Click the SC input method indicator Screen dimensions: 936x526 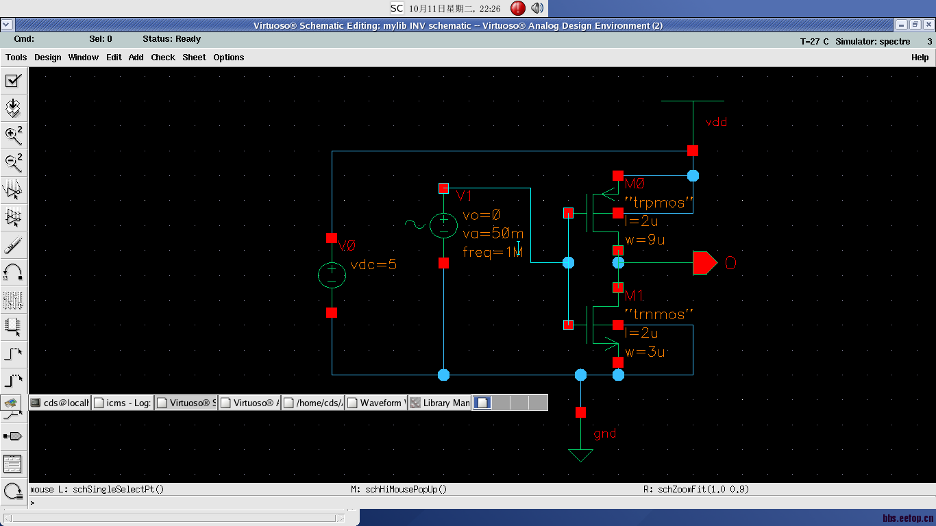[397, 8]
